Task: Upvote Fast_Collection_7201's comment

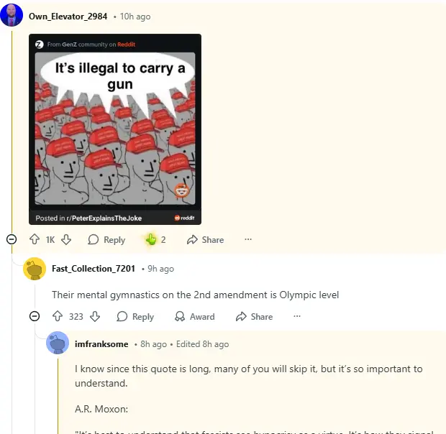Action: pyautogui.click(x=58, y=316)
